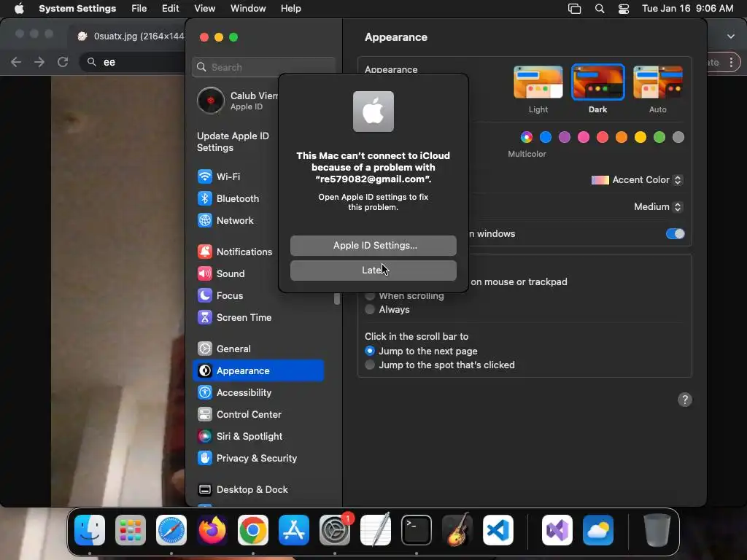Select Jump to the spot that's clicked

(x=370, y=365)
